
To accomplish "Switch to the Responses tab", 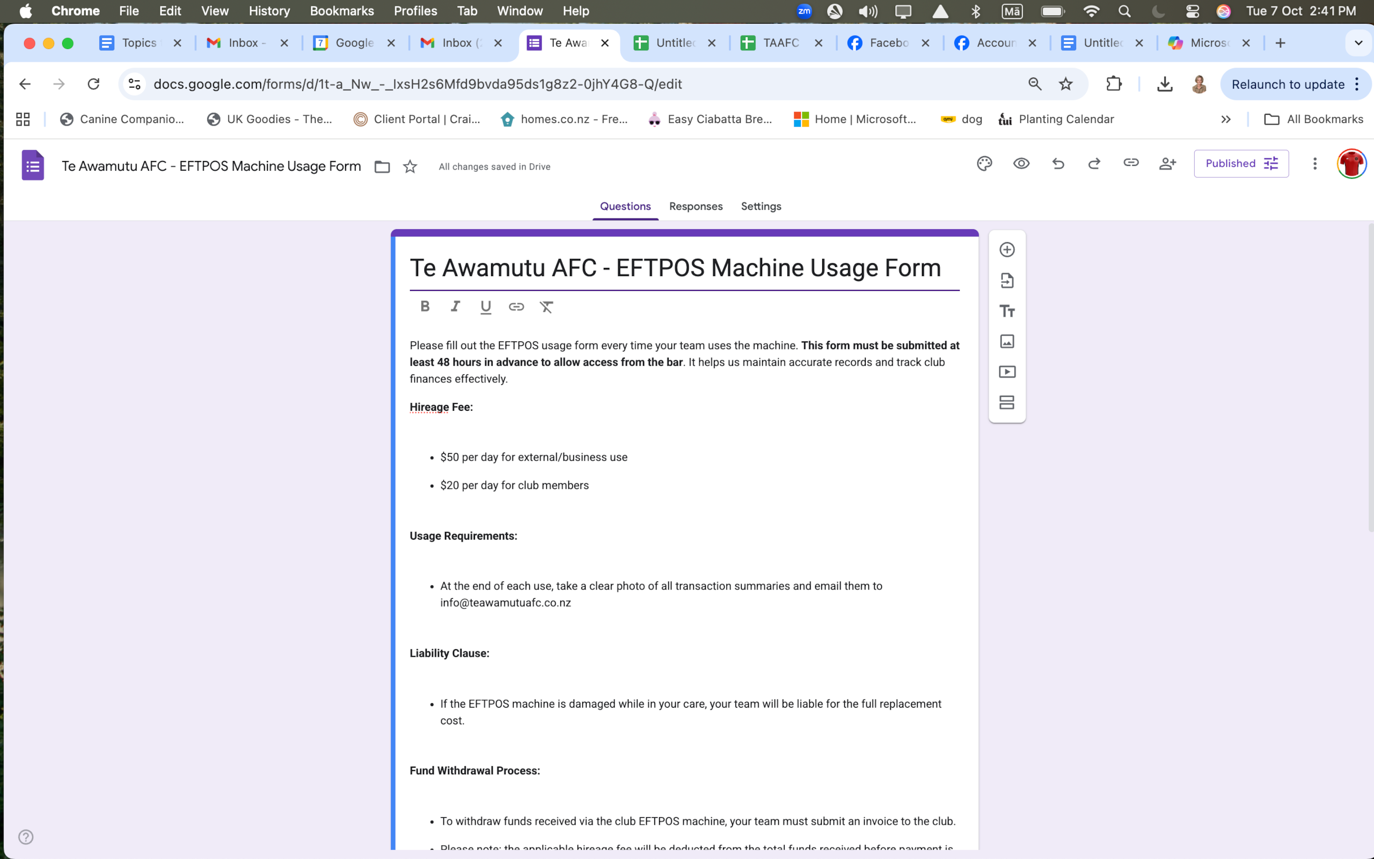I will click(696, 206).
